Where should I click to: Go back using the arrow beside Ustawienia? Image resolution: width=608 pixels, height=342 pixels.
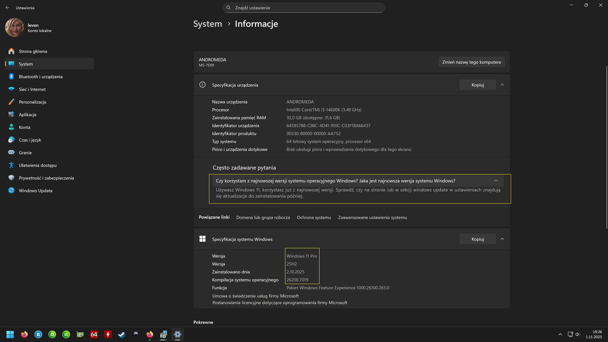coord(7,8)
